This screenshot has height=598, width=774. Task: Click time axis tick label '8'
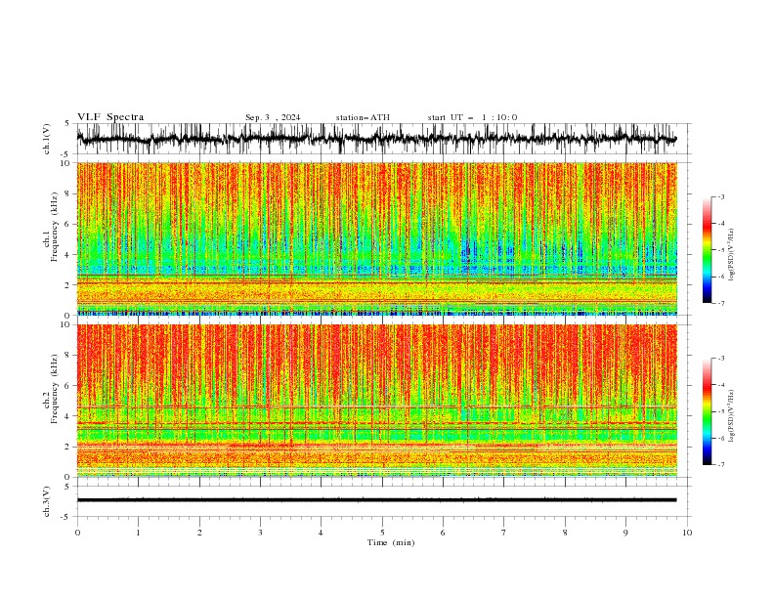point(565,533)
